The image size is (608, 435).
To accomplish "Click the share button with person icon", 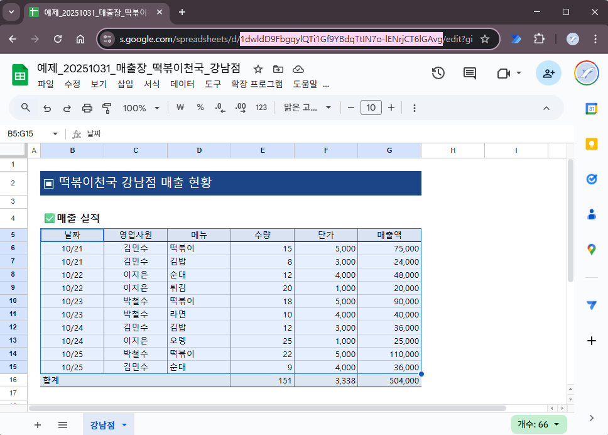I will (x=548, y=74).
